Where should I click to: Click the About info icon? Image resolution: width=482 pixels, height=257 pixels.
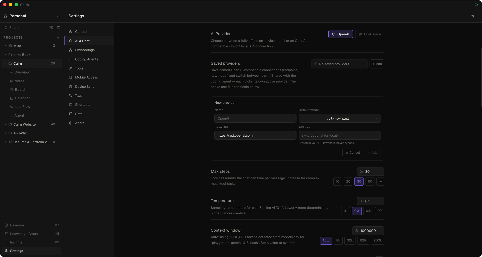point(71,123)
